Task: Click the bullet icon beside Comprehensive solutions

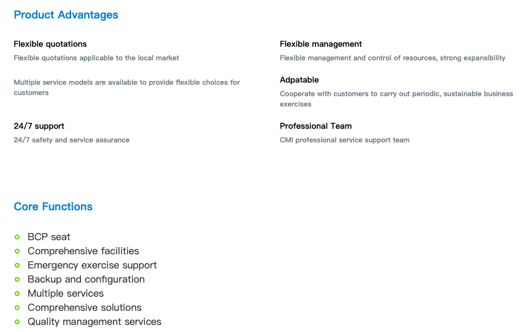Action: pyautogui.click(x=17, y=308)
